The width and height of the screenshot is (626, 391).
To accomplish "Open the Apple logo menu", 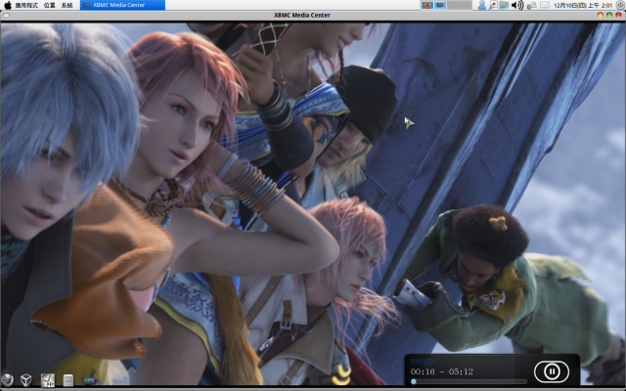I will click(x=7, y=5).
